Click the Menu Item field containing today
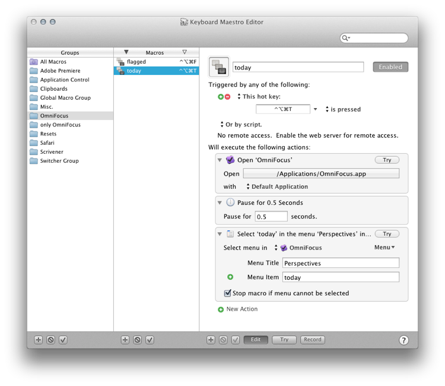The height and width of the screenshot is (386, 445). (341, 277)
